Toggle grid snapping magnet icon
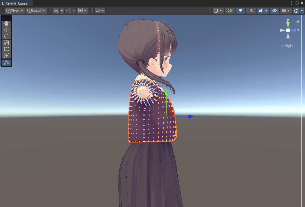305x207 pixels. 68,11
